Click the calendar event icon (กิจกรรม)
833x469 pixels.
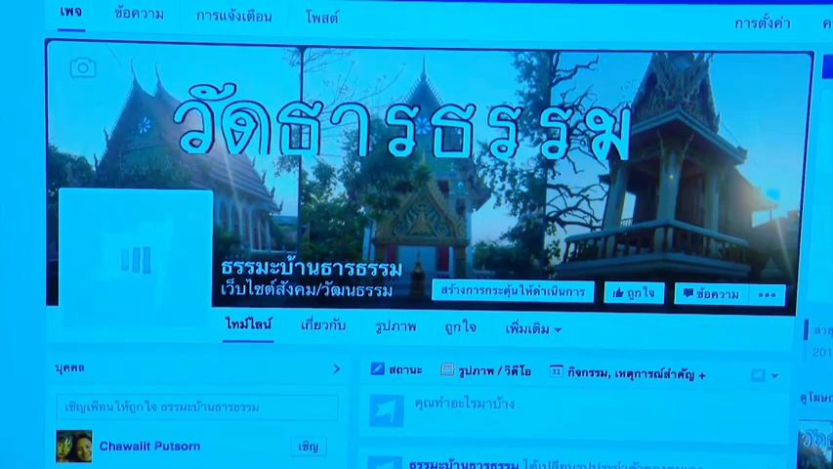click(556, 372)
